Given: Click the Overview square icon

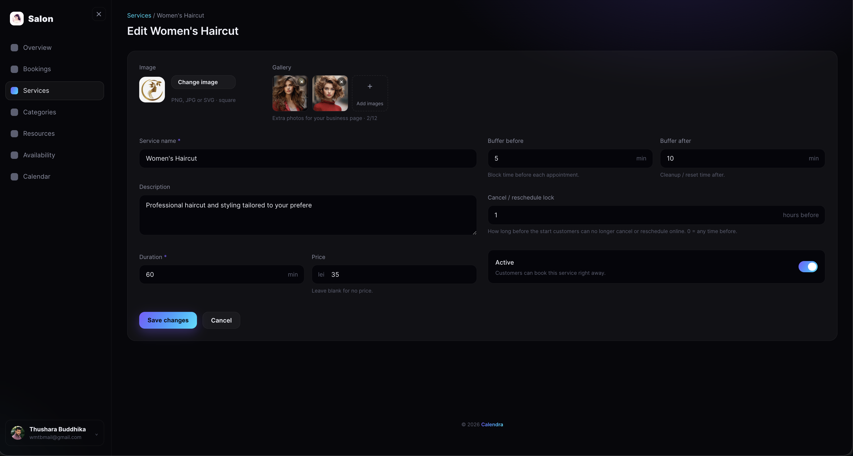Looking at the screenshot, I should click(x=14, y=48).
